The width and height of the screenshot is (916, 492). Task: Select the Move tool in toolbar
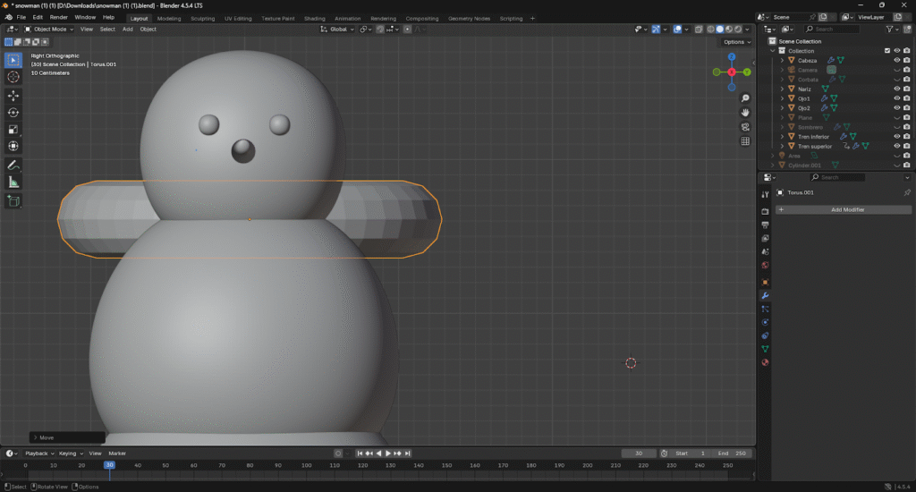tap(13, 95)
